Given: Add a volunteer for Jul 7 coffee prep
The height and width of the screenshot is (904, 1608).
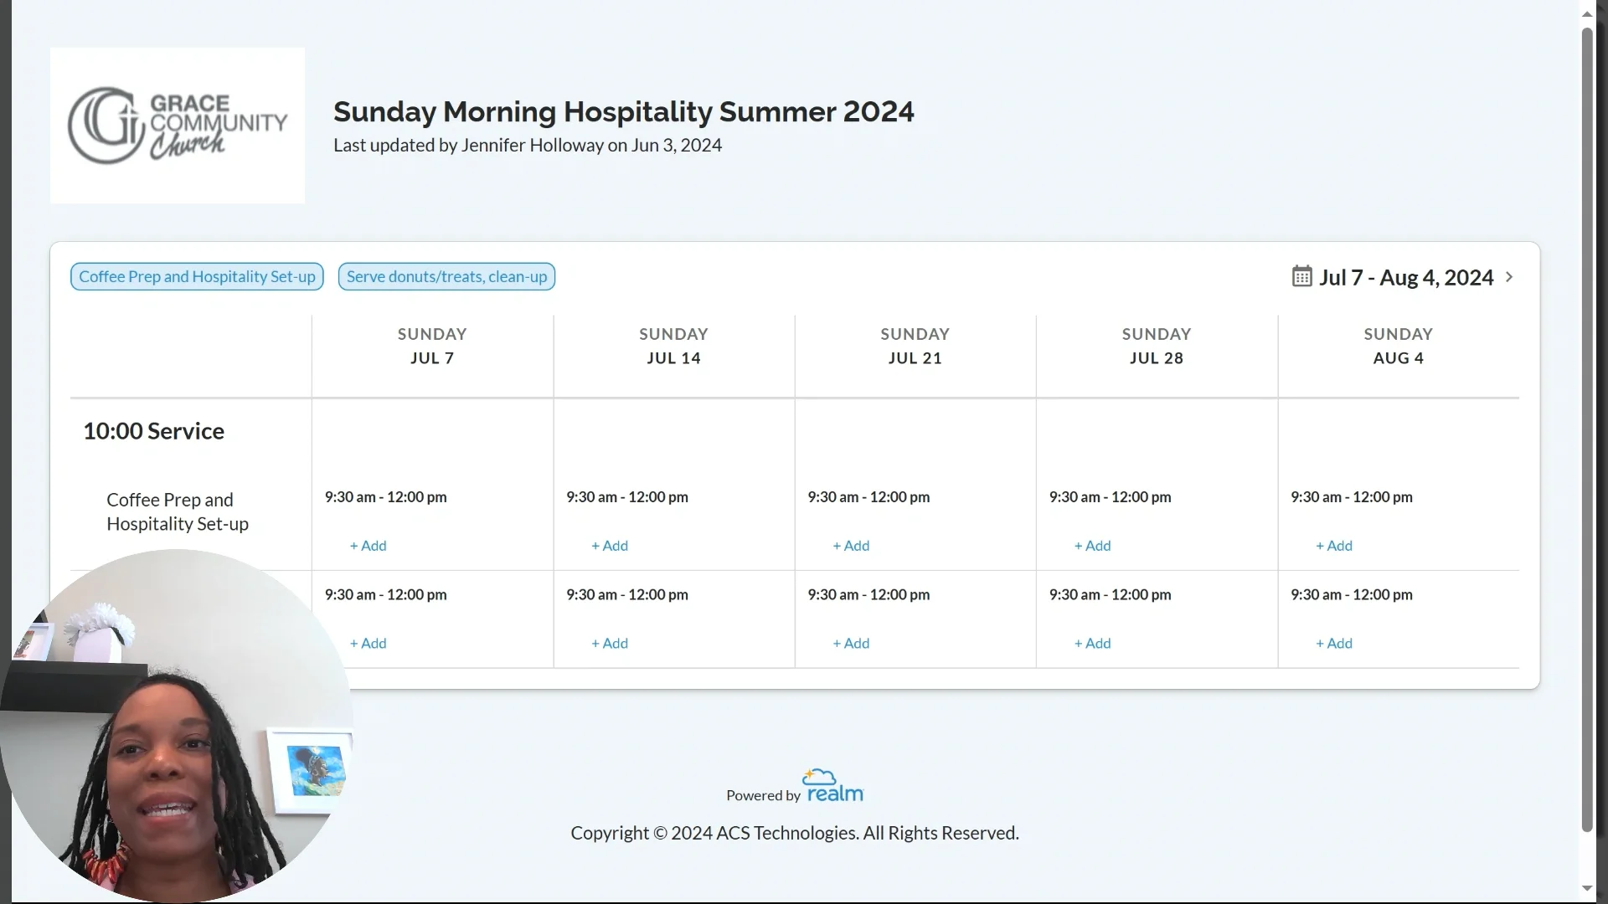Looking at the screenshot, I should (x=368, y=545).
